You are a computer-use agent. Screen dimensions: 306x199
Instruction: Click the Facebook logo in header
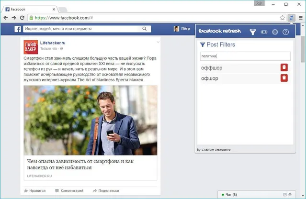click(x=18, y=29)
